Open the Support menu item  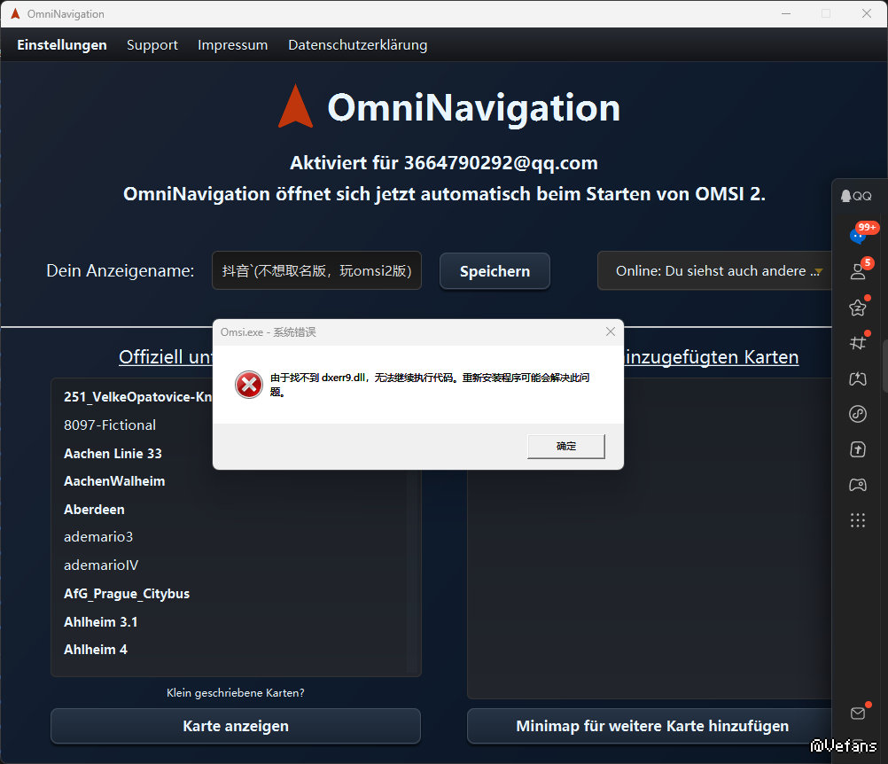[x=152, y=44]
